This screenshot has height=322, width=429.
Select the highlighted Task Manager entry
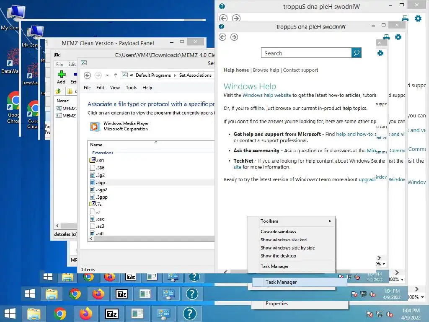pyautogui.click(x=300, y=282)
